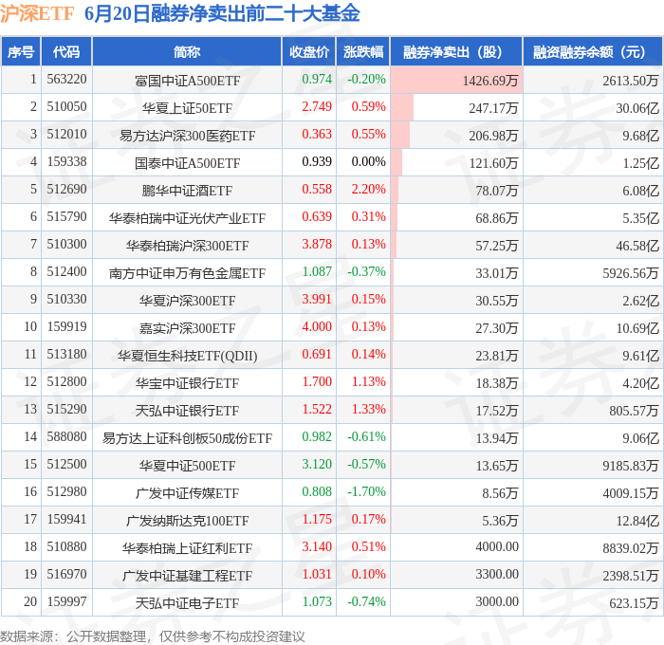Click the 融资融券余额（元） column header
This screenshot has height=645, width=664.
pyautogui.click(x=593, y=51)
